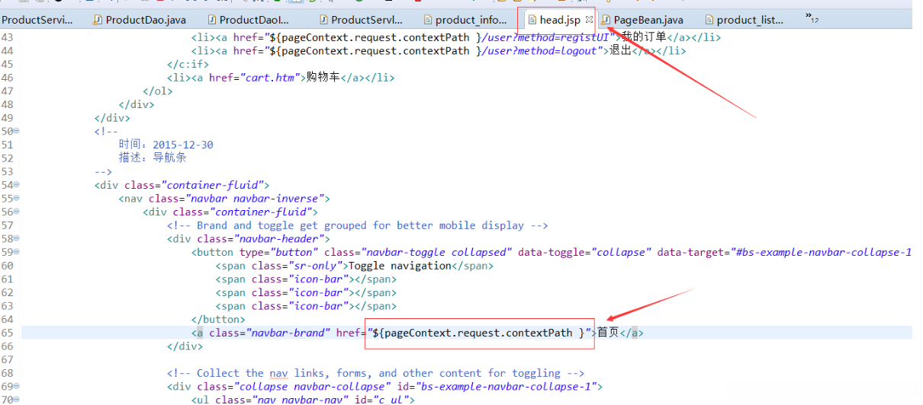Click the icon-bar span on line 61
923x405 pixels.
tap(306, 279)
